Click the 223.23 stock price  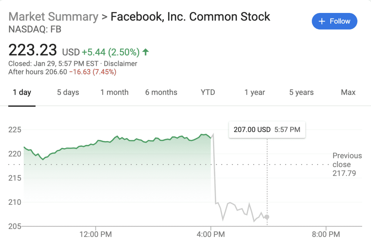tap(33, 50)
